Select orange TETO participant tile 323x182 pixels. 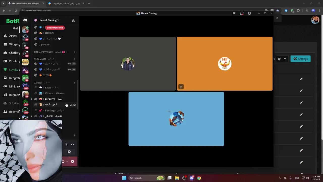(225, 64)
